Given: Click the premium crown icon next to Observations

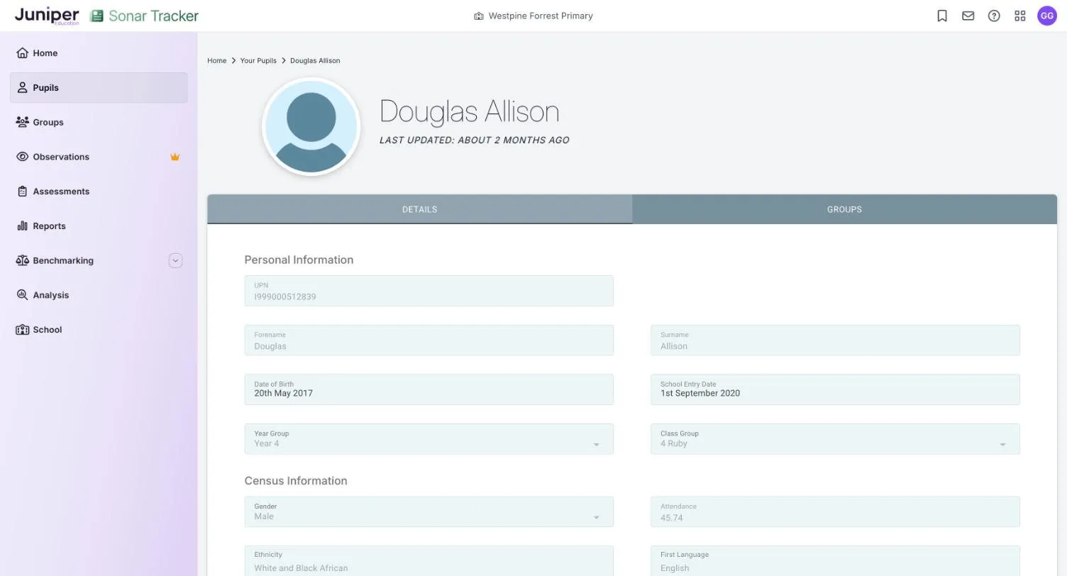Looking at the screenshot, I should click(x=175, y=157).
